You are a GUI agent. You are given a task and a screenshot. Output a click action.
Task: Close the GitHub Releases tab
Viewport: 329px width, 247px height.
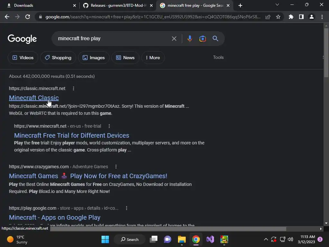point(151,5)
